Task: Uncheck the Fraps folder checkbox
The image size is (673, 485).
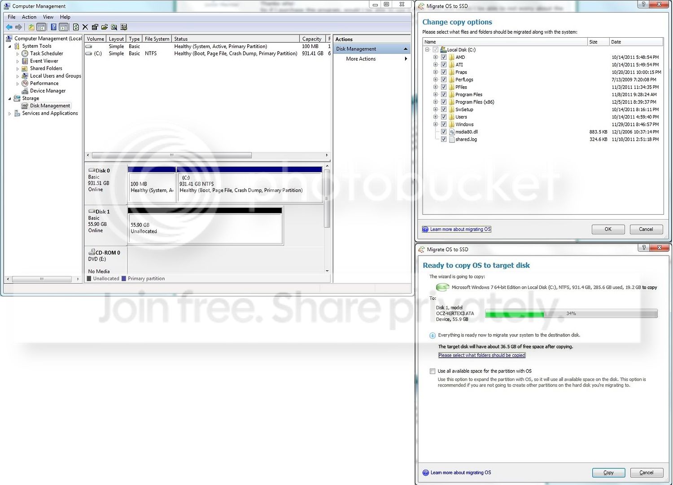Action: (x=444, y=72)
